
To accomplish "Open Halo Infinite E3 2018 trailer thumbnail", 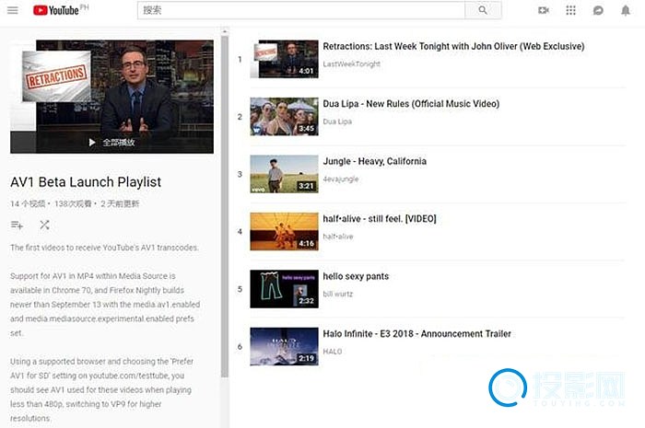I will 284,347.
